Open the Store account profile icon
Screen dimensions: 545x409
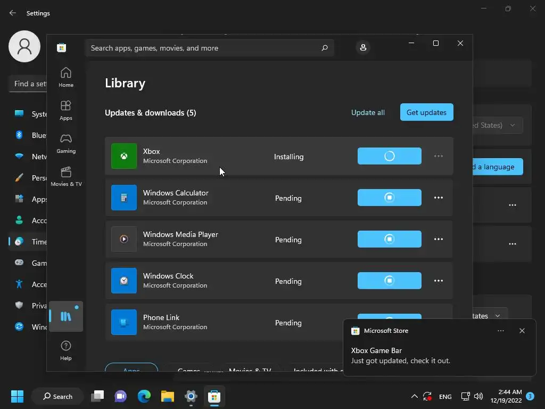click(363, 47)
